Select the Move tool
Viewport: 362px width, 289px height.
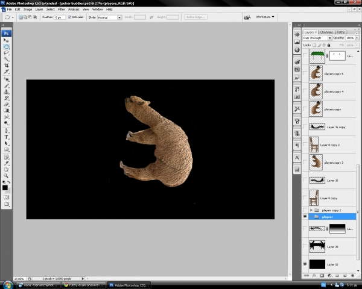6,40
